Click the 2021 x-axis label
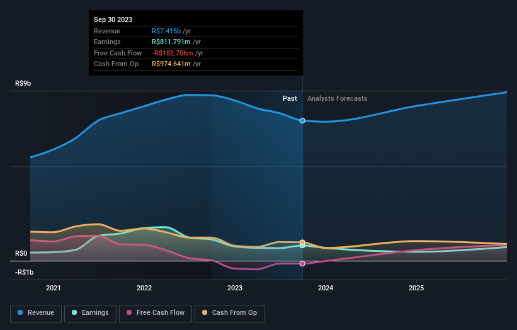Viewport: 517px width, 330px height. [54, 288]
